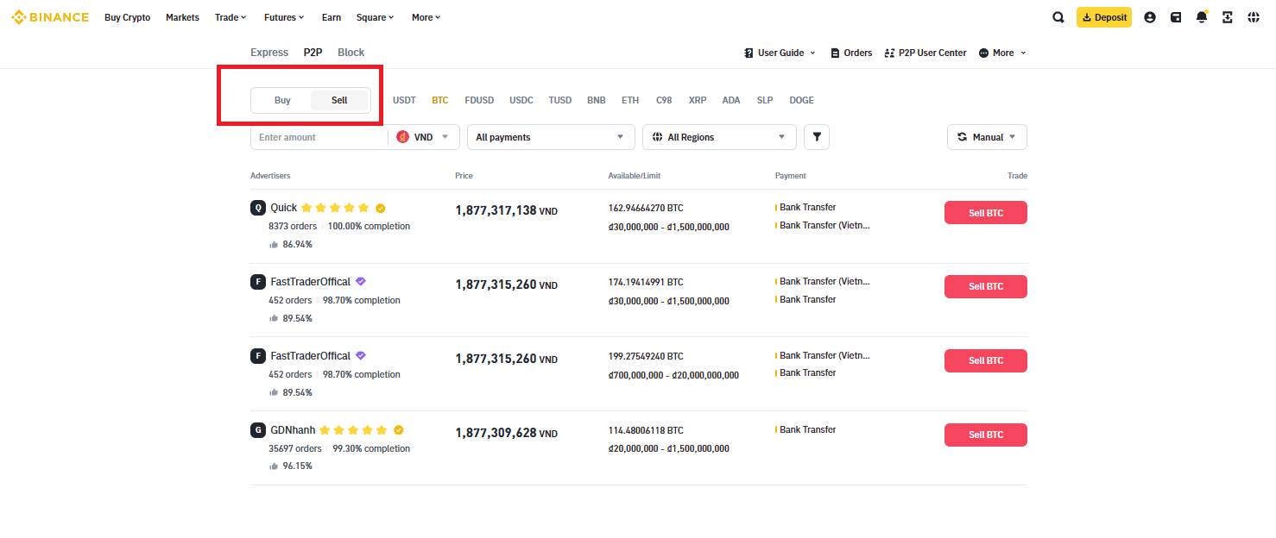
Task: Select the FDUSD crypto tab
Action: click(479, 100)
